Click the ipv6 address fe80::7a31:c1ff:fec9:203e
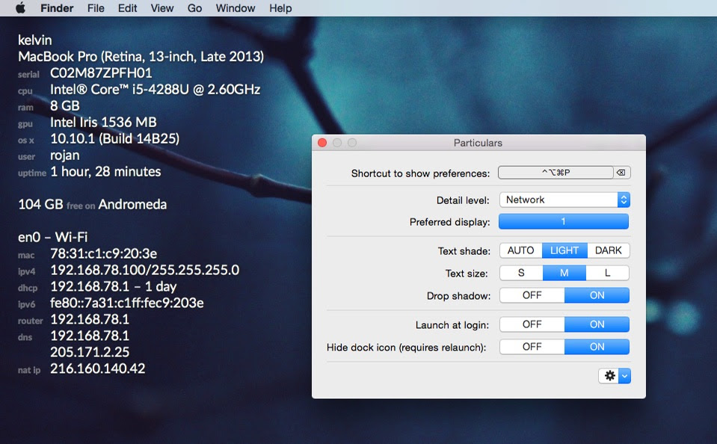717x444 pixels. pyautogui.click(x=127, y=303)
